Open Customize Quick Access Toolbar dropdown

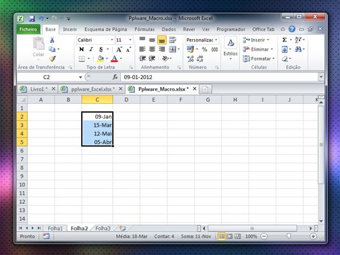(x=68, y=19)
